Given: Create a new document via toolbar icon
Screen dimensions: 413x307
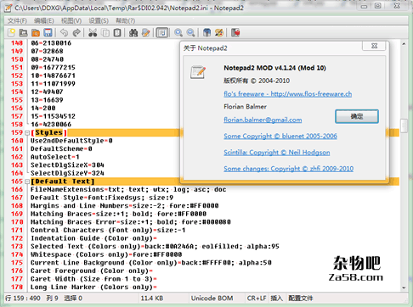Looking at the screenshot, I should click(12, 33).
